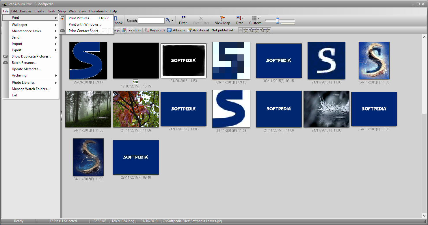428x225 pixels.
Task: Click the Albums book icon
Action: click(x=169, y=30)
